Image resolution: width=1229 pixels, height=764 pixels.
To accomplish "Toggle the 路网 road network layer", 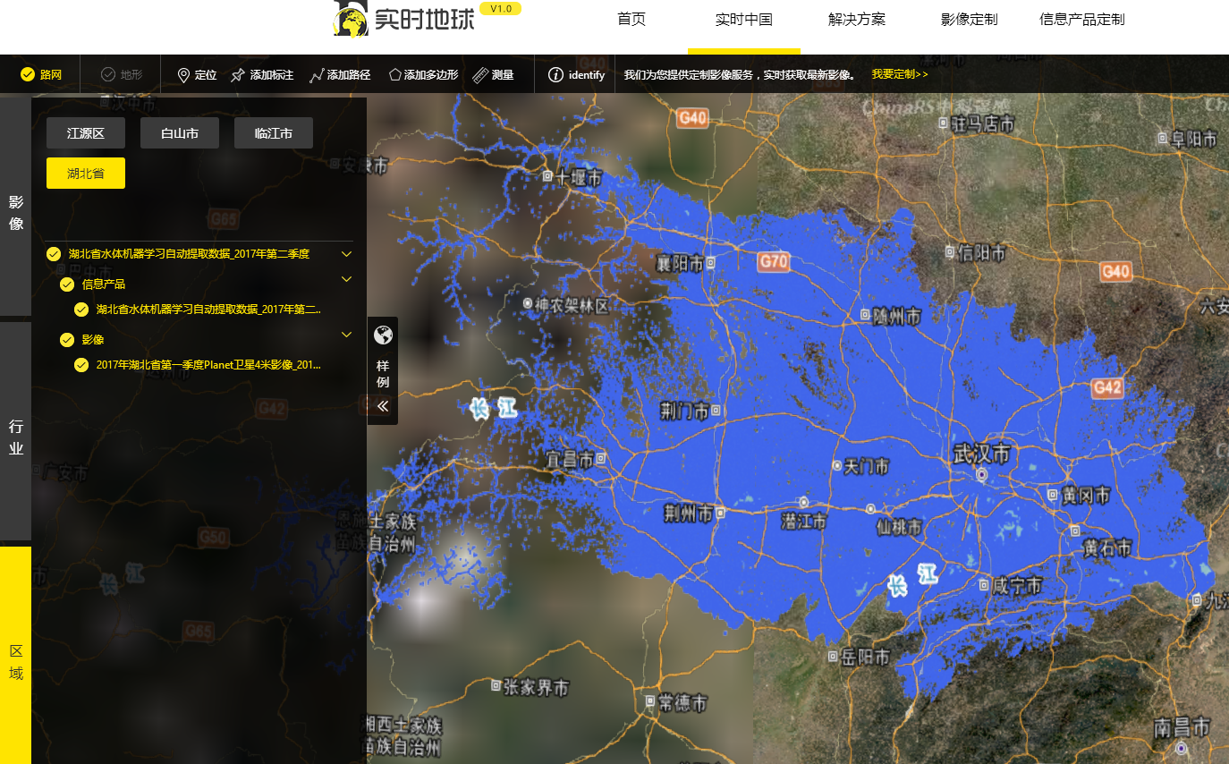I will click(41, 74).
